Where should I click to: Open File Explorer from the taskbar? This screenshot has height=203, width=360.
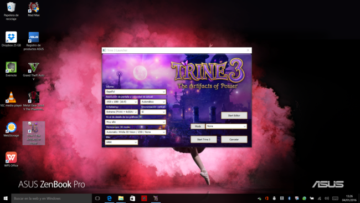pyautogui.click(x=121, y=198)
